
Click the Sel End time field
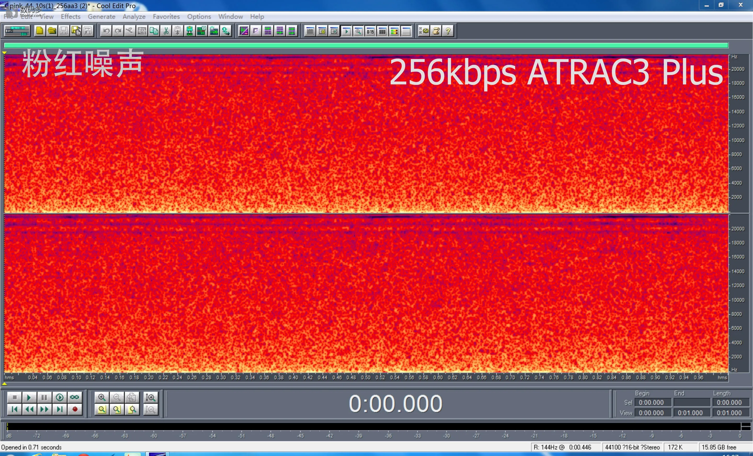click(692, 402)
